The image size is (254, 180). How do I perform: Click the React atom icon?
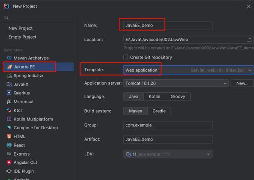[9, 145]
